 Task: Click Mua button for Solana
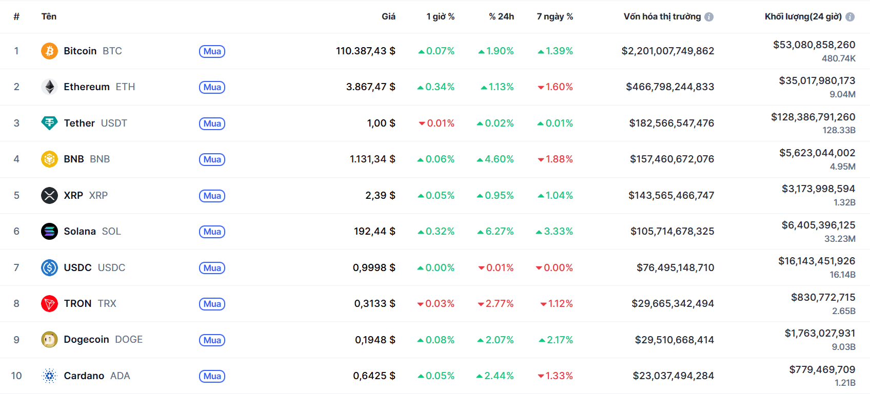(212, 232)
